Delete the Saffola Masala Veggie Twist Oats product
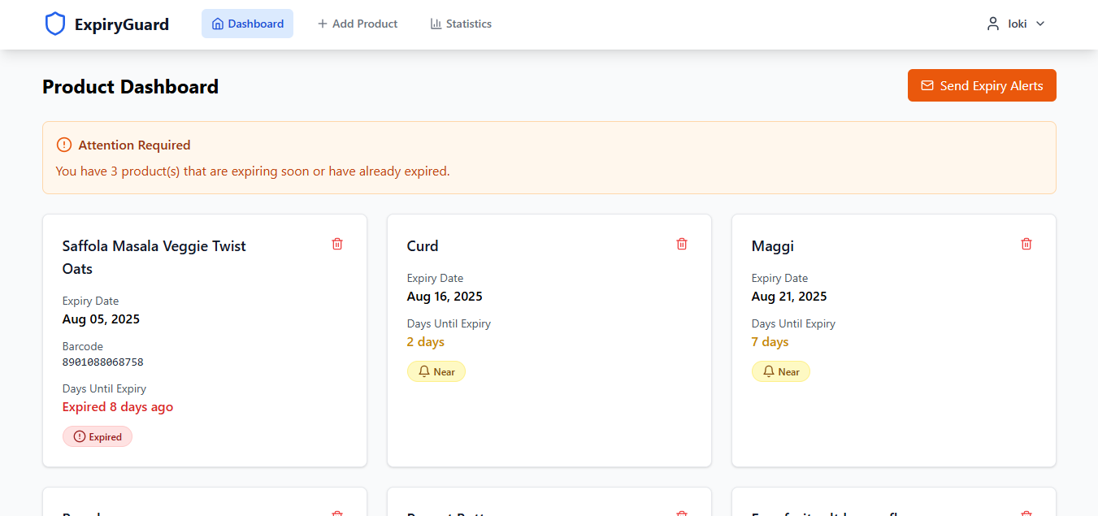1098x516 pixels. 337,244
